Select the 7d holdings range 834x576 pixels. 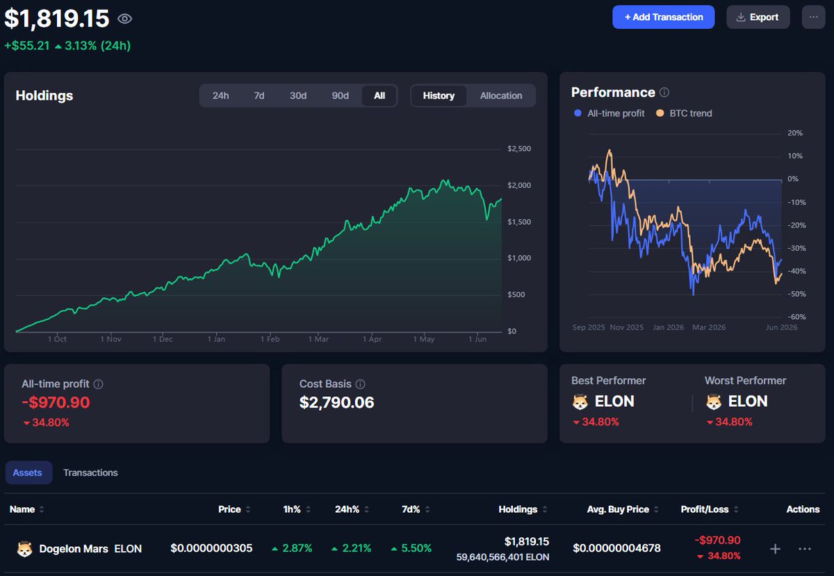259,96
